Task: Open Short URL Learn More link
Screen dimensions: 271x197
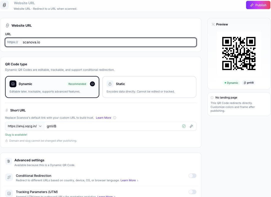Action: tap(103, 118)
